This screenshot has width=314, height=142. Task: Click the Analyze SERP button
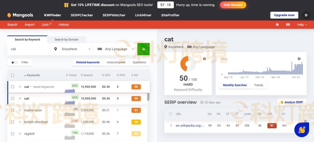292,102
